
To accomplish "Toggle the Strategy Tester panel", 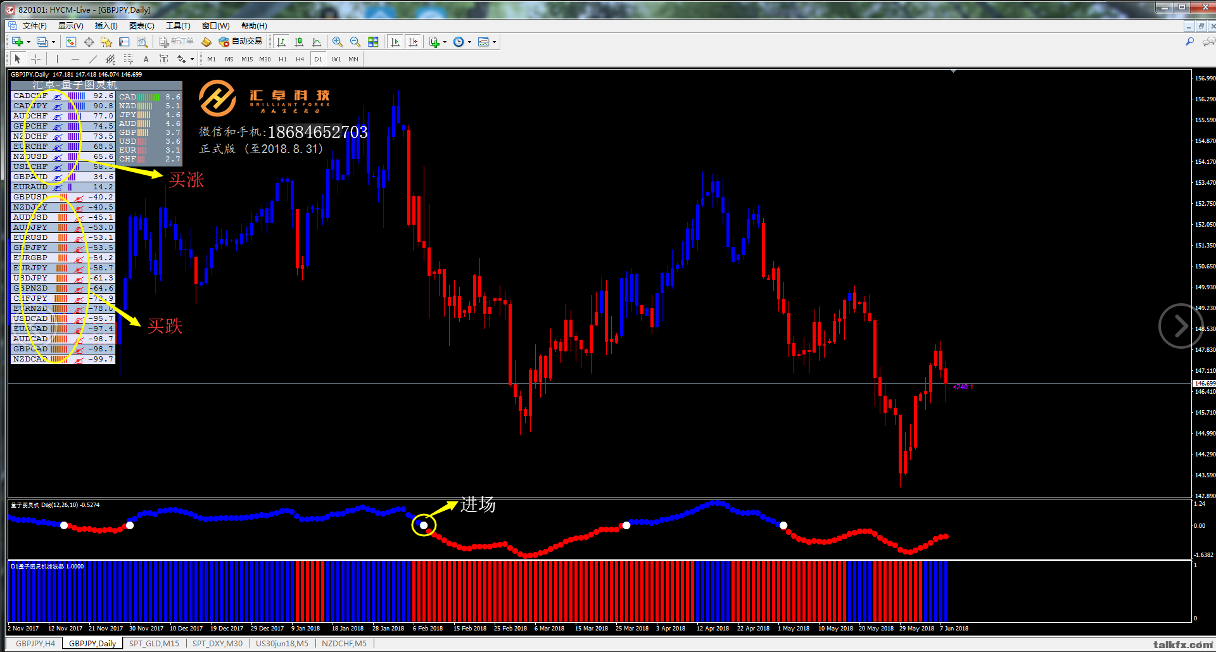I will click(x=142, y=42).
